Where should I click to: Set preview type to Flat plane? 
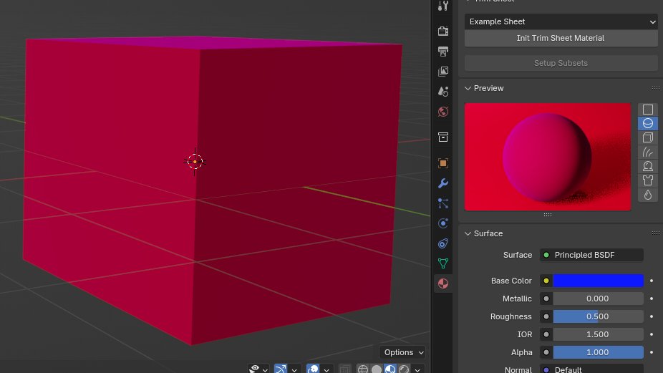click(x=648, y=110)
